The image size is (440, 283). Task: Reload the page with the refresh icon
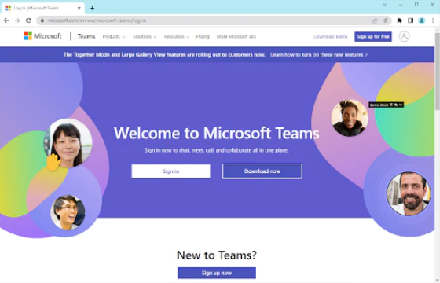tap(28, 20)
